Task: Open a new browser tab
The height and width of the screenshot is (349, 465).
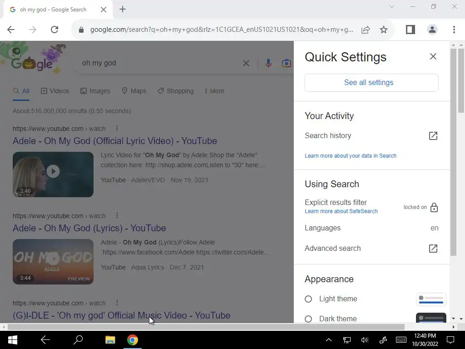Action: 123,9
